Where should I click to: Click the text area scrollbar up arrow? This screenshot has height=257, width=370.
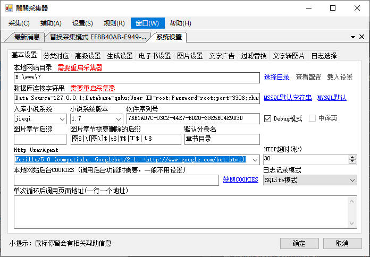[x=351, y=201]
